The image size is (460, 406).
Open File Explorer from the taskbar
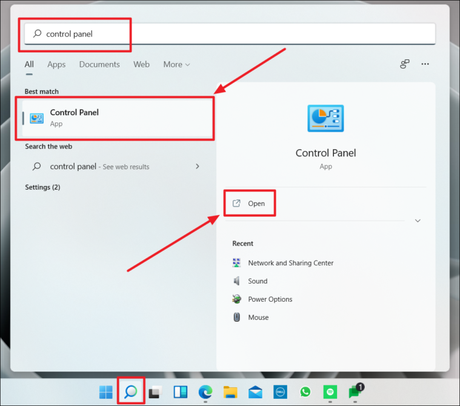pyautogui.click(x=230, y=392)
